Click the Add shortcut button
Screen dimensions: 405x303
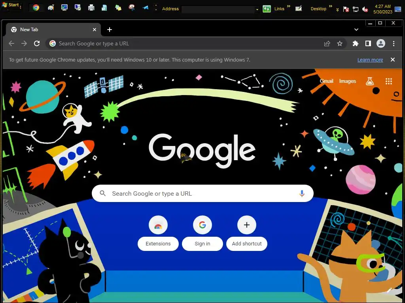point(247,233)
